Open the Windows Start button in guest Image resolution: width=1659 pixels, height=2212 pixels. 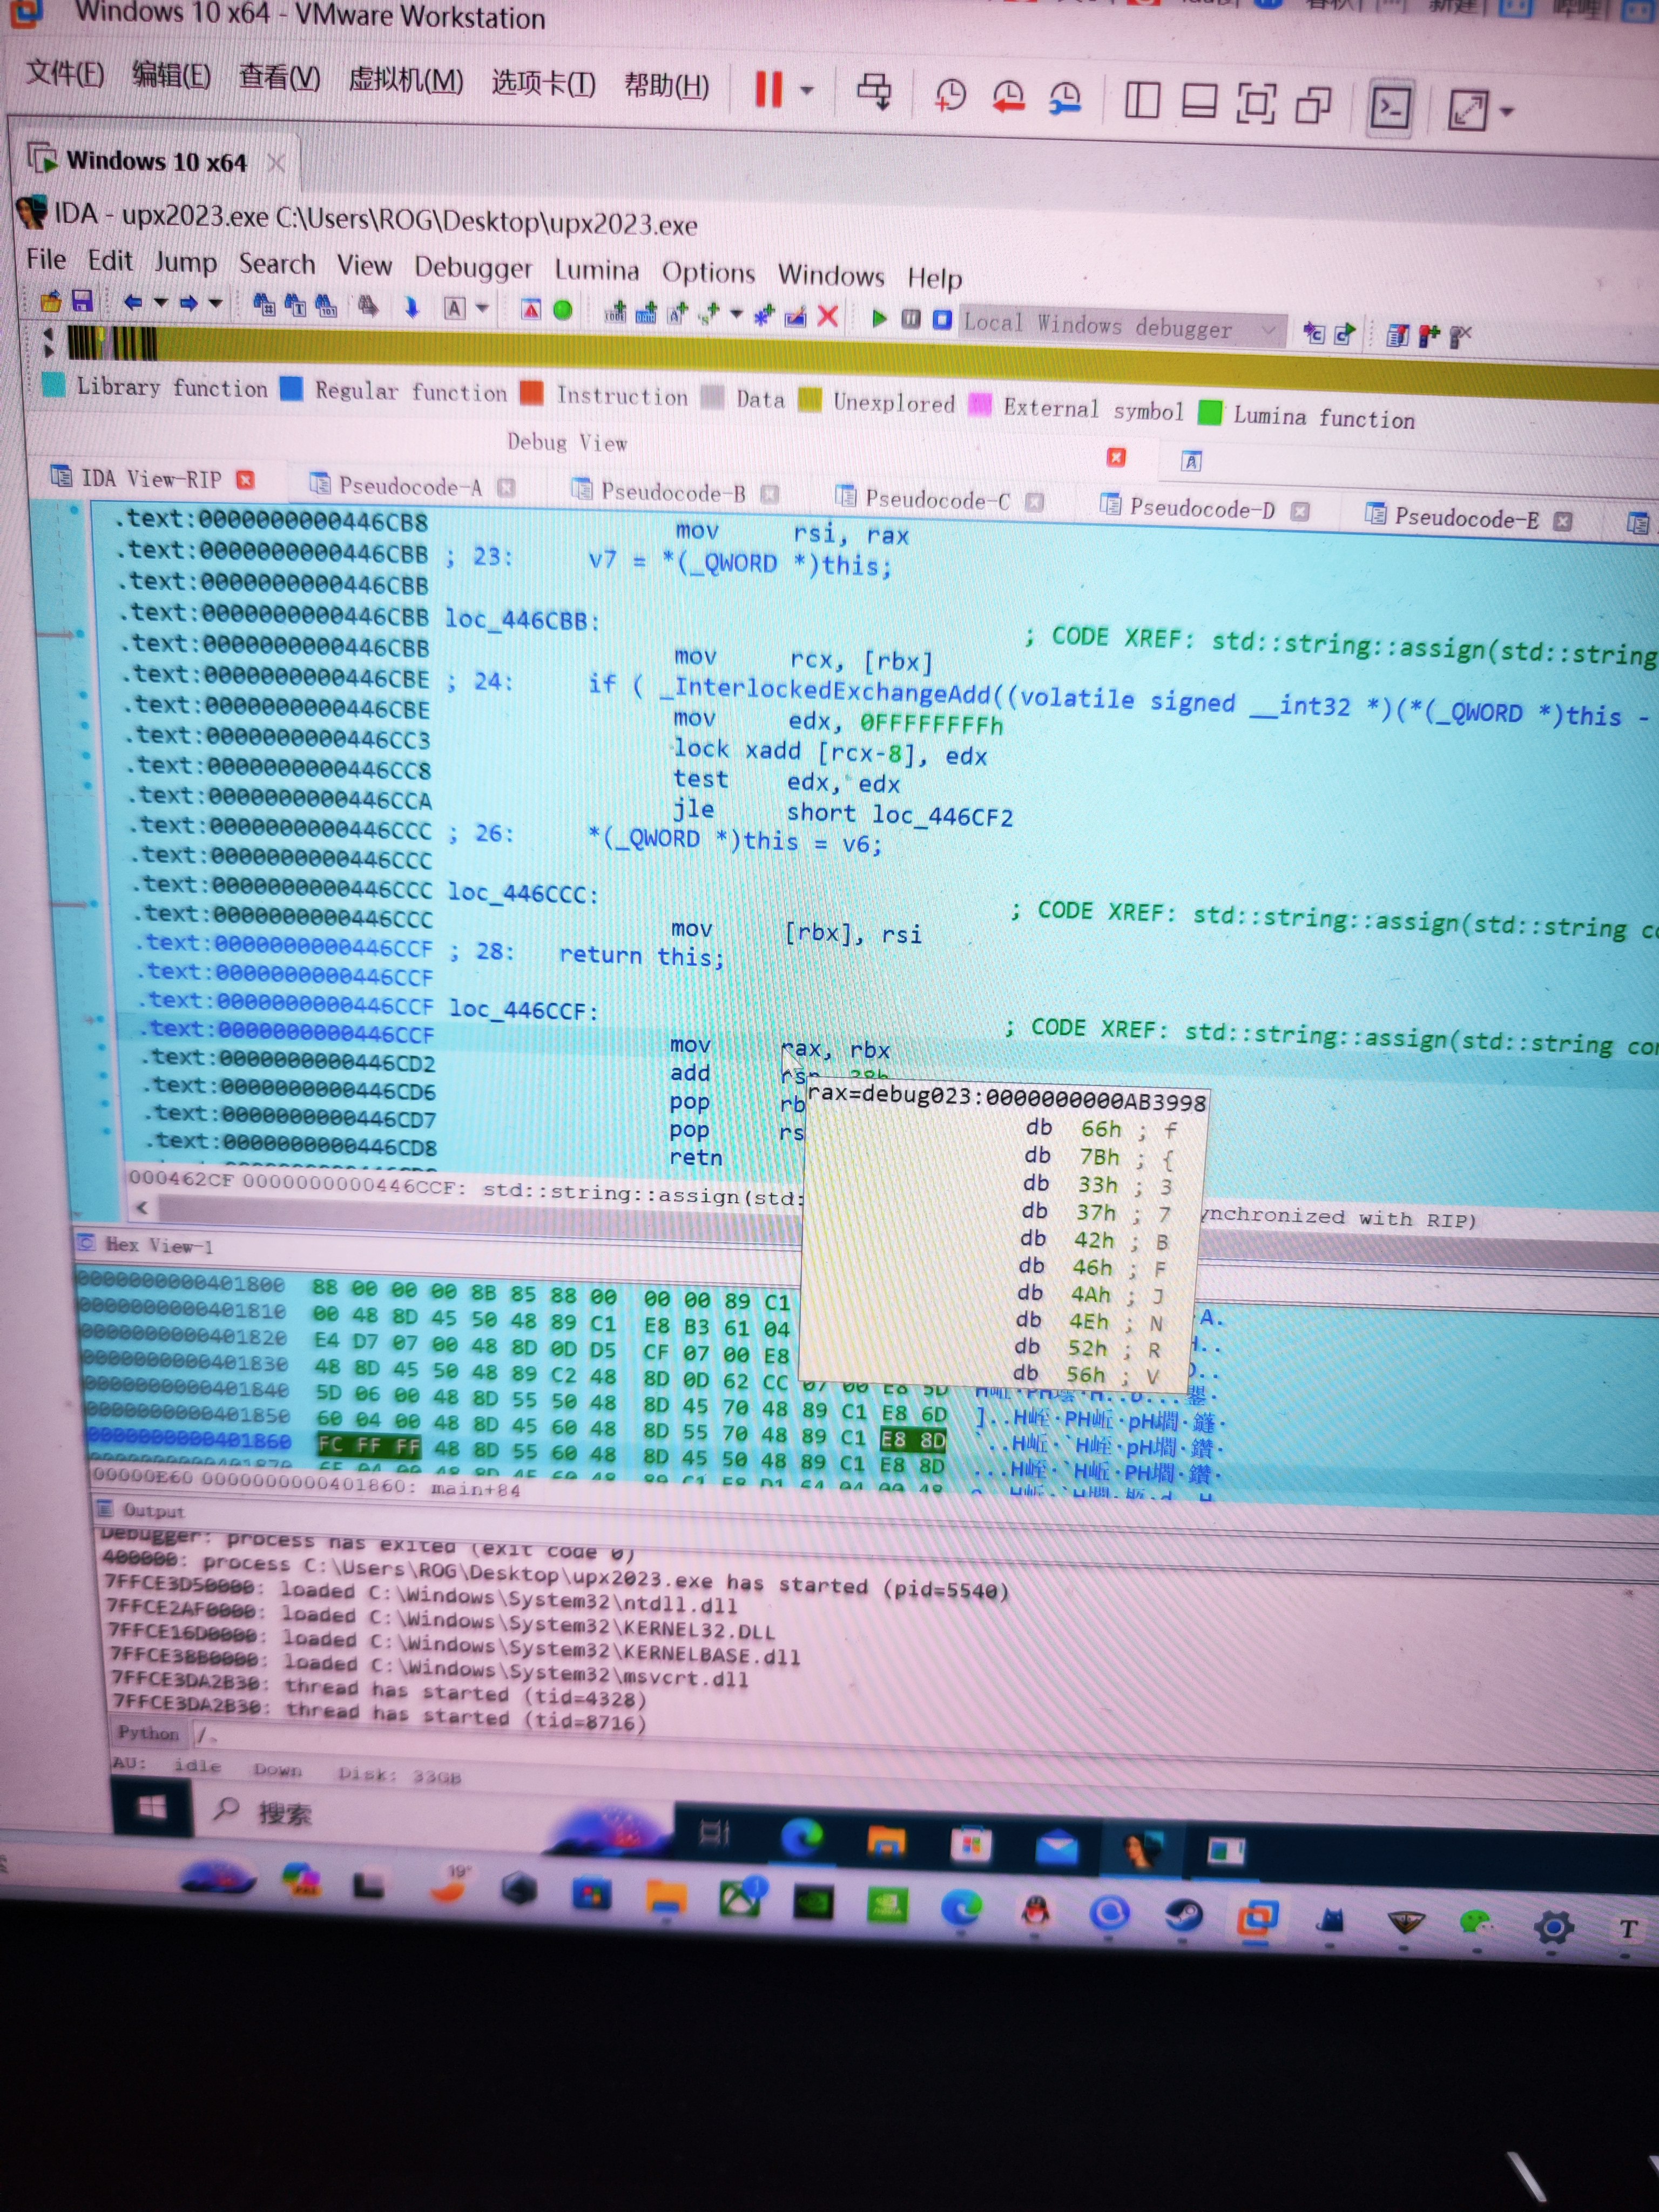click(x=151, y=1807)
